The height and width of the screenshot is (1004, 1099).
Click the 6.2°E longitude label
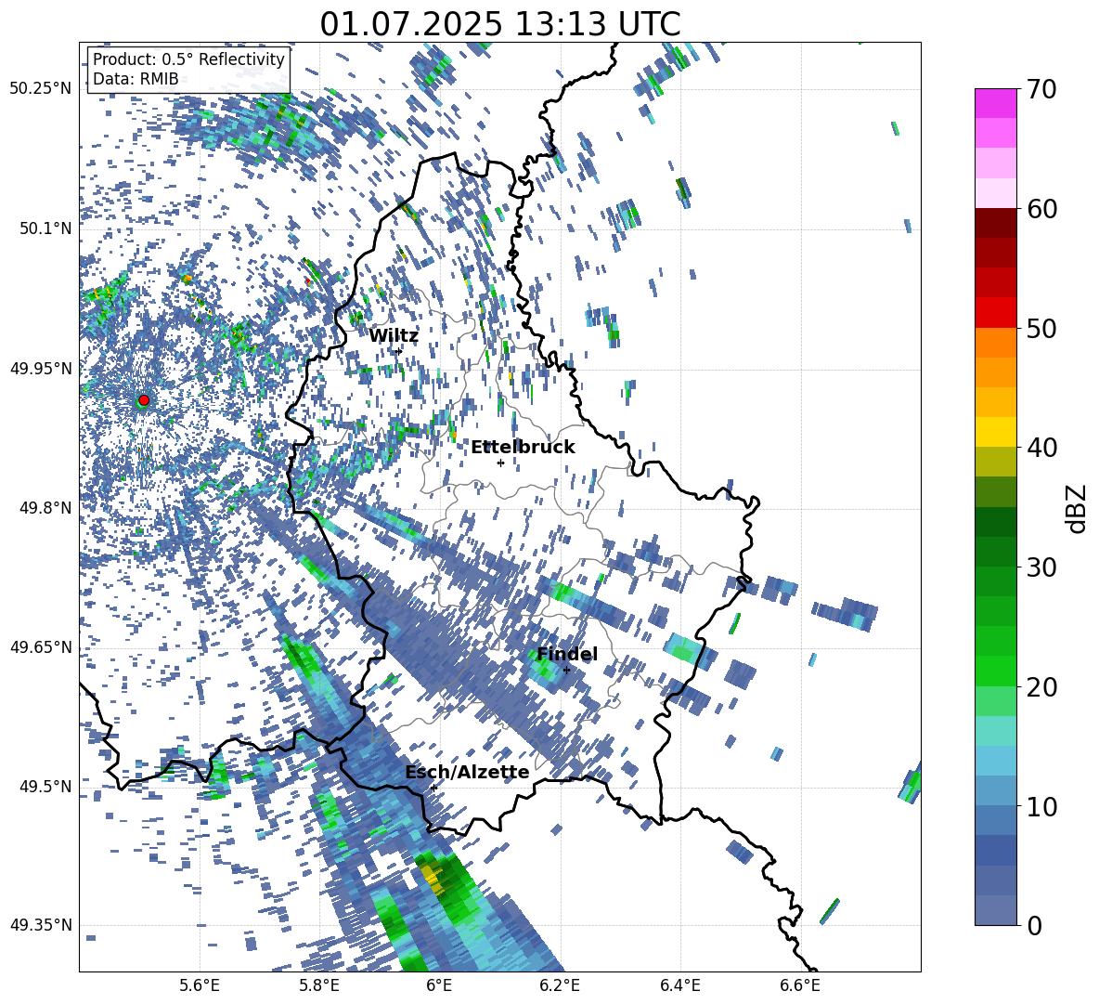(560, 985)
